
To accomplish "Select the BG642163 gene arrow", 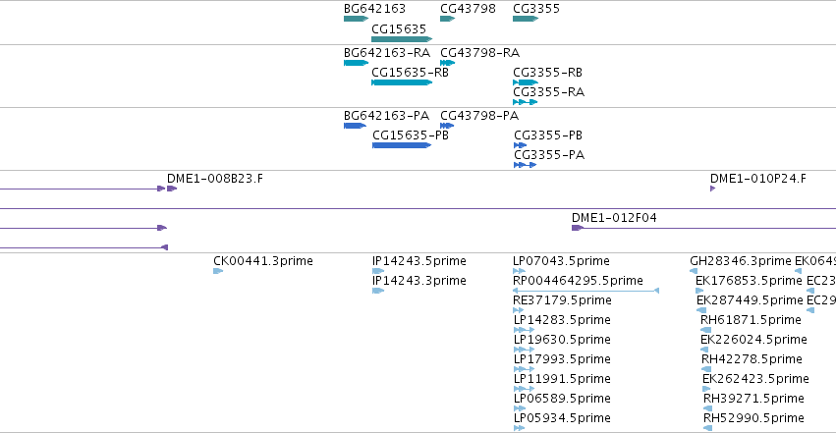I will point(357,19).
